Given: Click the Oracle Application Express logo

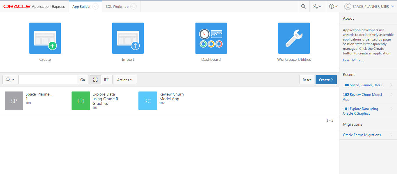Looking at the screenshot, I should pos(34,6).
